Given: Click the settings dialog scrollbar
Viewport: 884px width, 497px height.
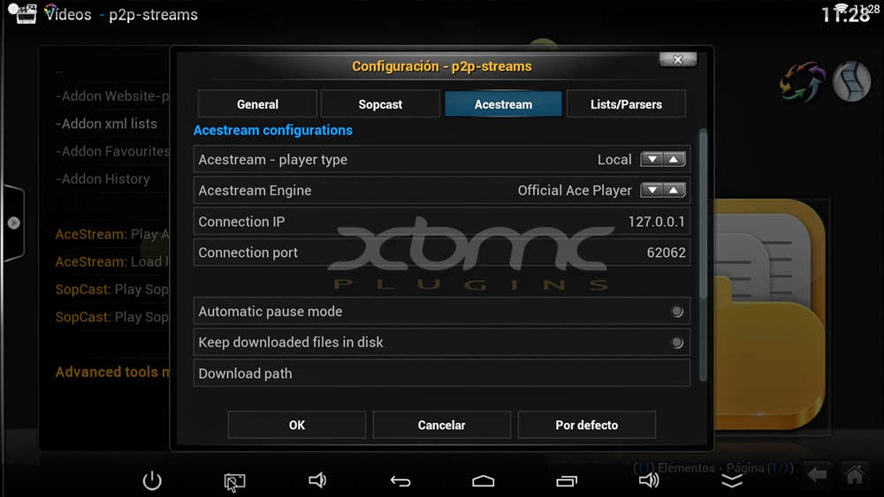Looking at the screenshot, I should coord(703,255).
